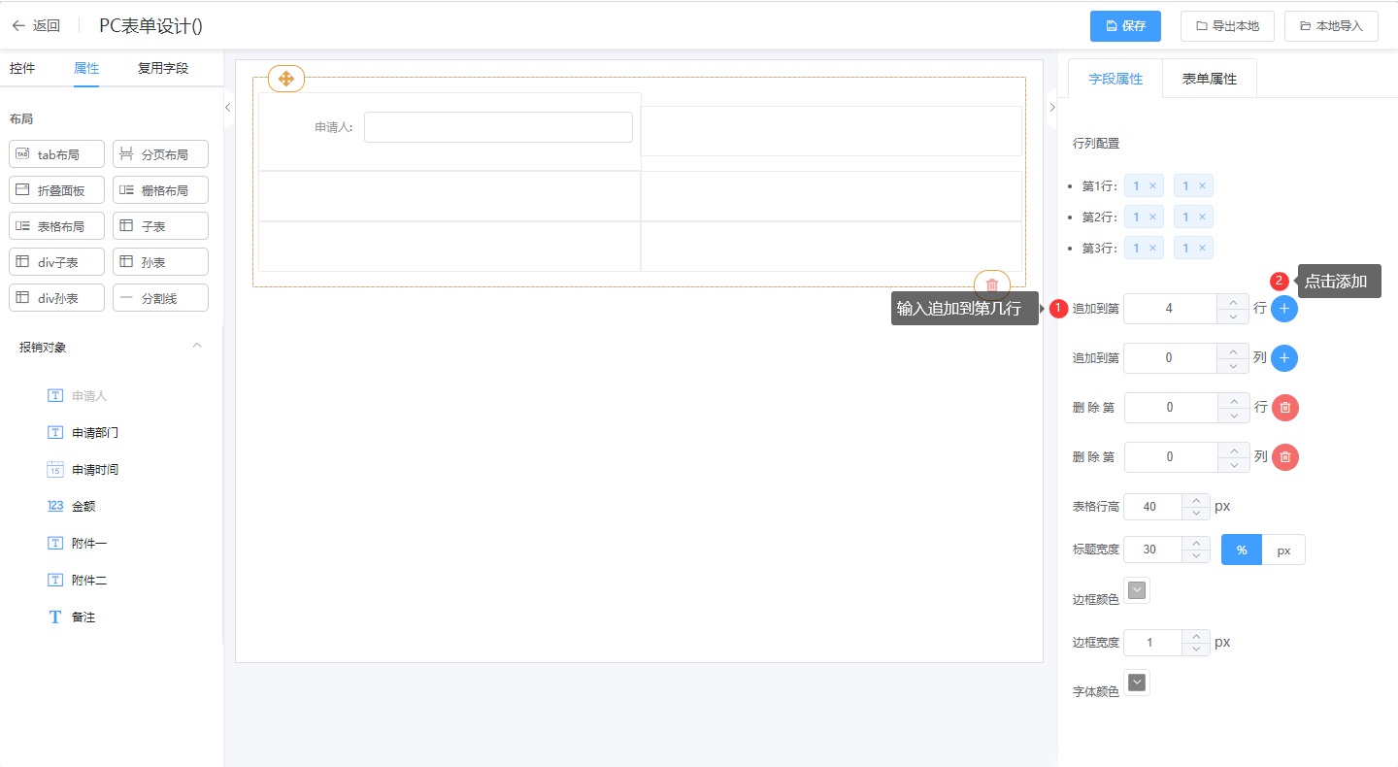This screenshot has width=1398, height=767.
Task: Select the 孙表 layout control
Action: (160, 262)
